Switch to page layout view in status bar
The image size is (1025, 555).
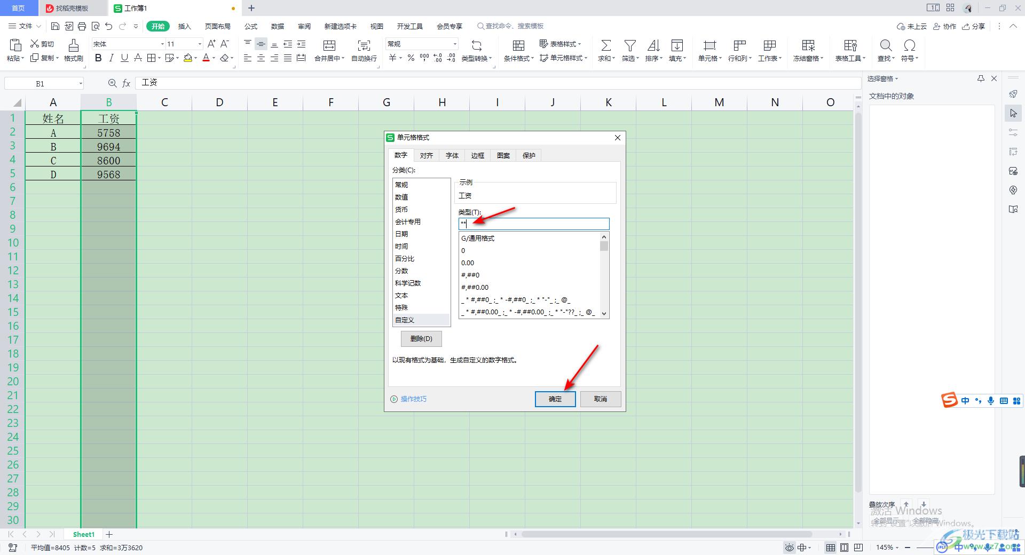coord(844,548)
